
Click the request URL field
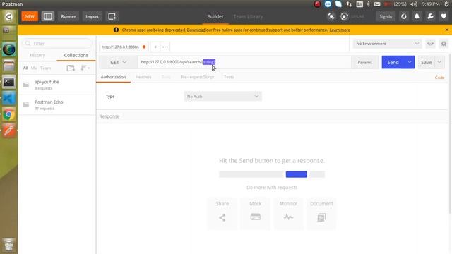[x=244, y=62]
